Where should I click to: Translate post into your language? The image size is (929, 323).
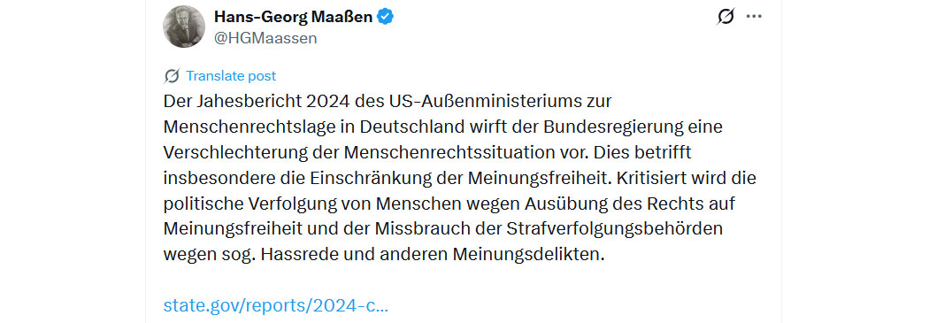click(x=231, y=76)
